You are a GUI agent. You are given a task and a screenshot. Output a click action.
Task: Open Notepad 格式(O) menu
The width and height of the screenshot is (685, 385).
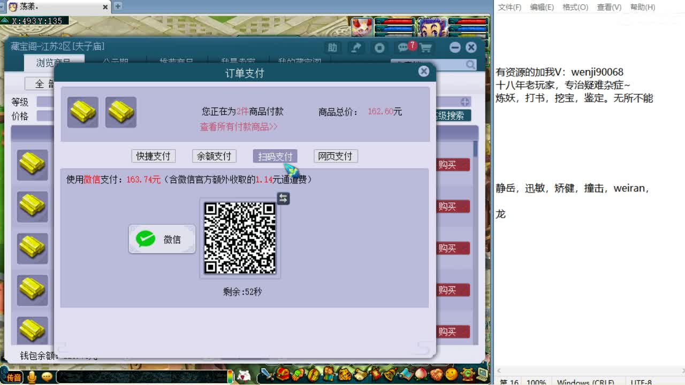pos(575,7)
